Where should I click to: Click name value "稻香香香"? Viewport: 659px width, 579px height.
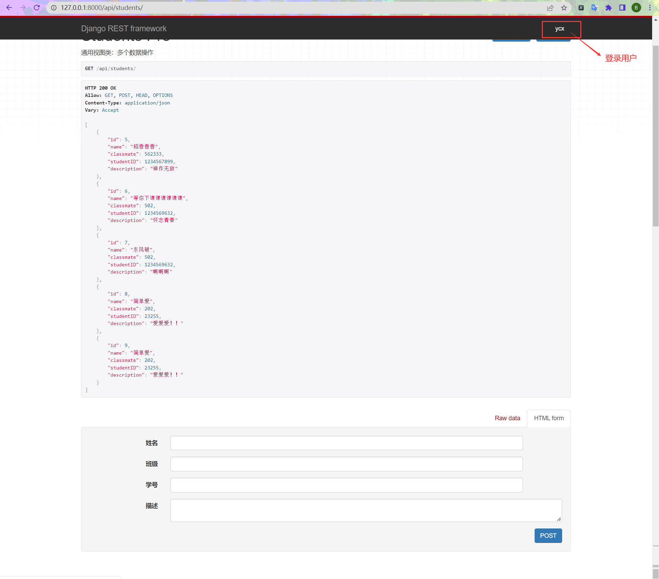pos(144,147)
